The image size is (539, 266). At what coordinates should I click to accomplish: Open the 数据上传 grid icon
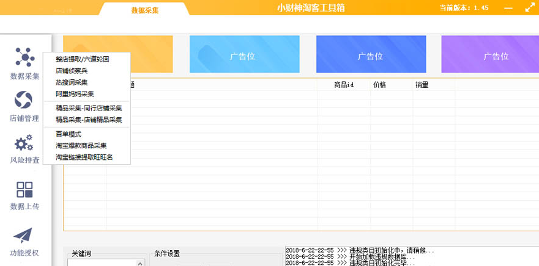click(24, 190)
